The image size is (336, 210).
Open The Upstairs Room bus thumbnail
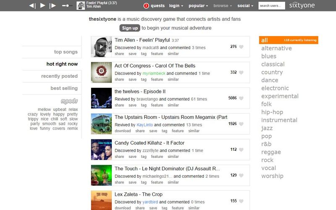(x=101, y=124)
